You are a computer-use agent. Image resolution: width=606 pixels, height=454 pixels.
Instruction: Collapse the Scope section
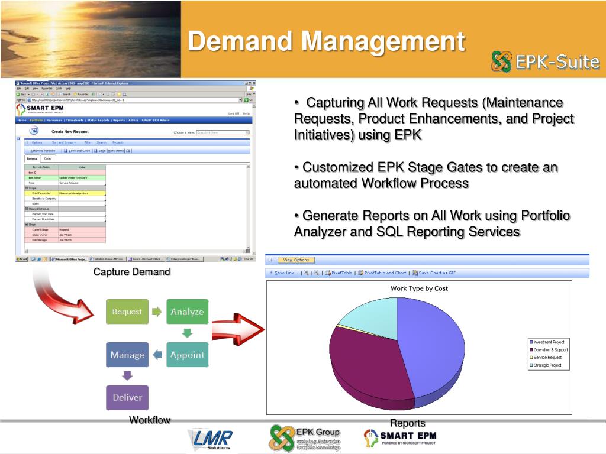pos(27,188)
